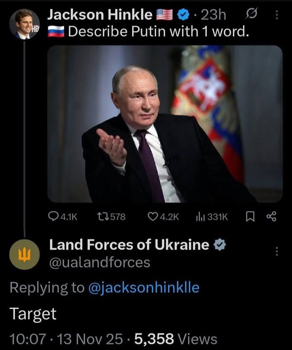Open the @ualandforces handle
This screenshot has width=292, height=350.
coord(100,263)
